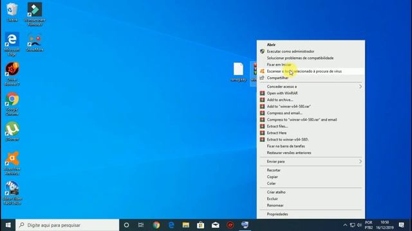Viewport: 412px width, 231px height.
Task: Choose 'Open with WinRAR'
Action: pos(311,93)
